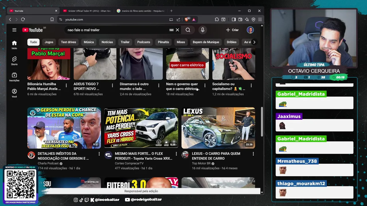Open options for Socialismo ou capitalismo short
Screen dimensions: 367x206
tap(251, 85)
